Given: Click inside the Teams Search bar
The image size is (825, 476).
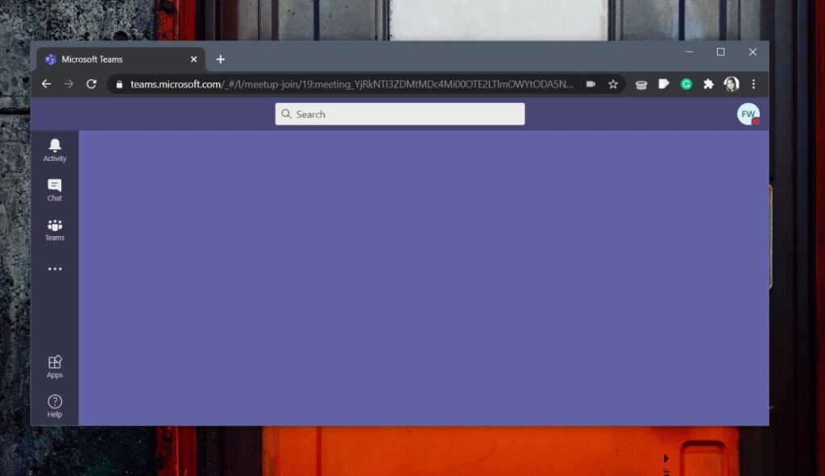Looking at the screenshot, I should 399,114.
